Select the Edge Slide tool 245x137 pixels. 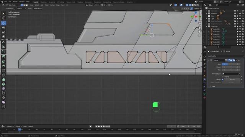click(x=3, y=93)
